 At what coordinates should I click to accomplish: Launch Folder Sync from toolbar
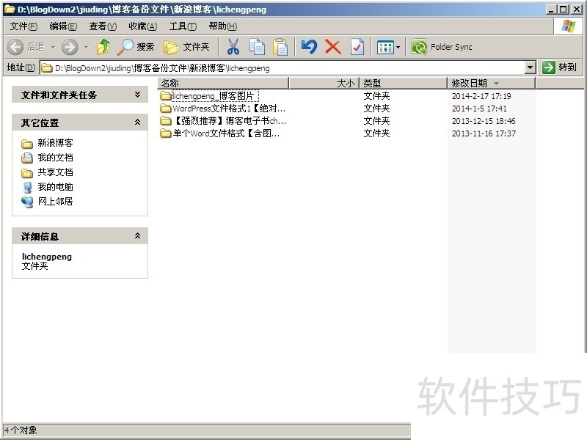point(442,47)
